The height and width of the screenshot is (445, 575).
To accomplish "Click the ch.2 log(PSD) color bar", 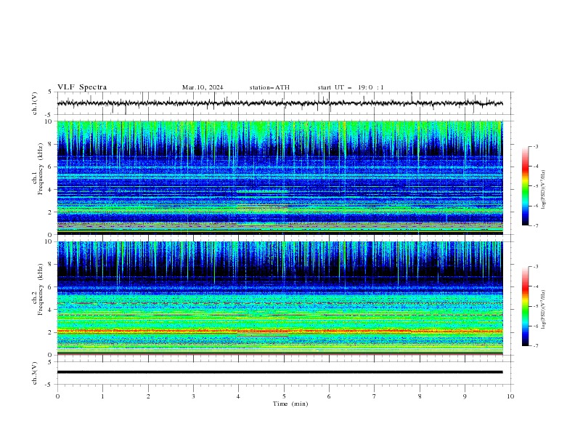I will [525, 306].
